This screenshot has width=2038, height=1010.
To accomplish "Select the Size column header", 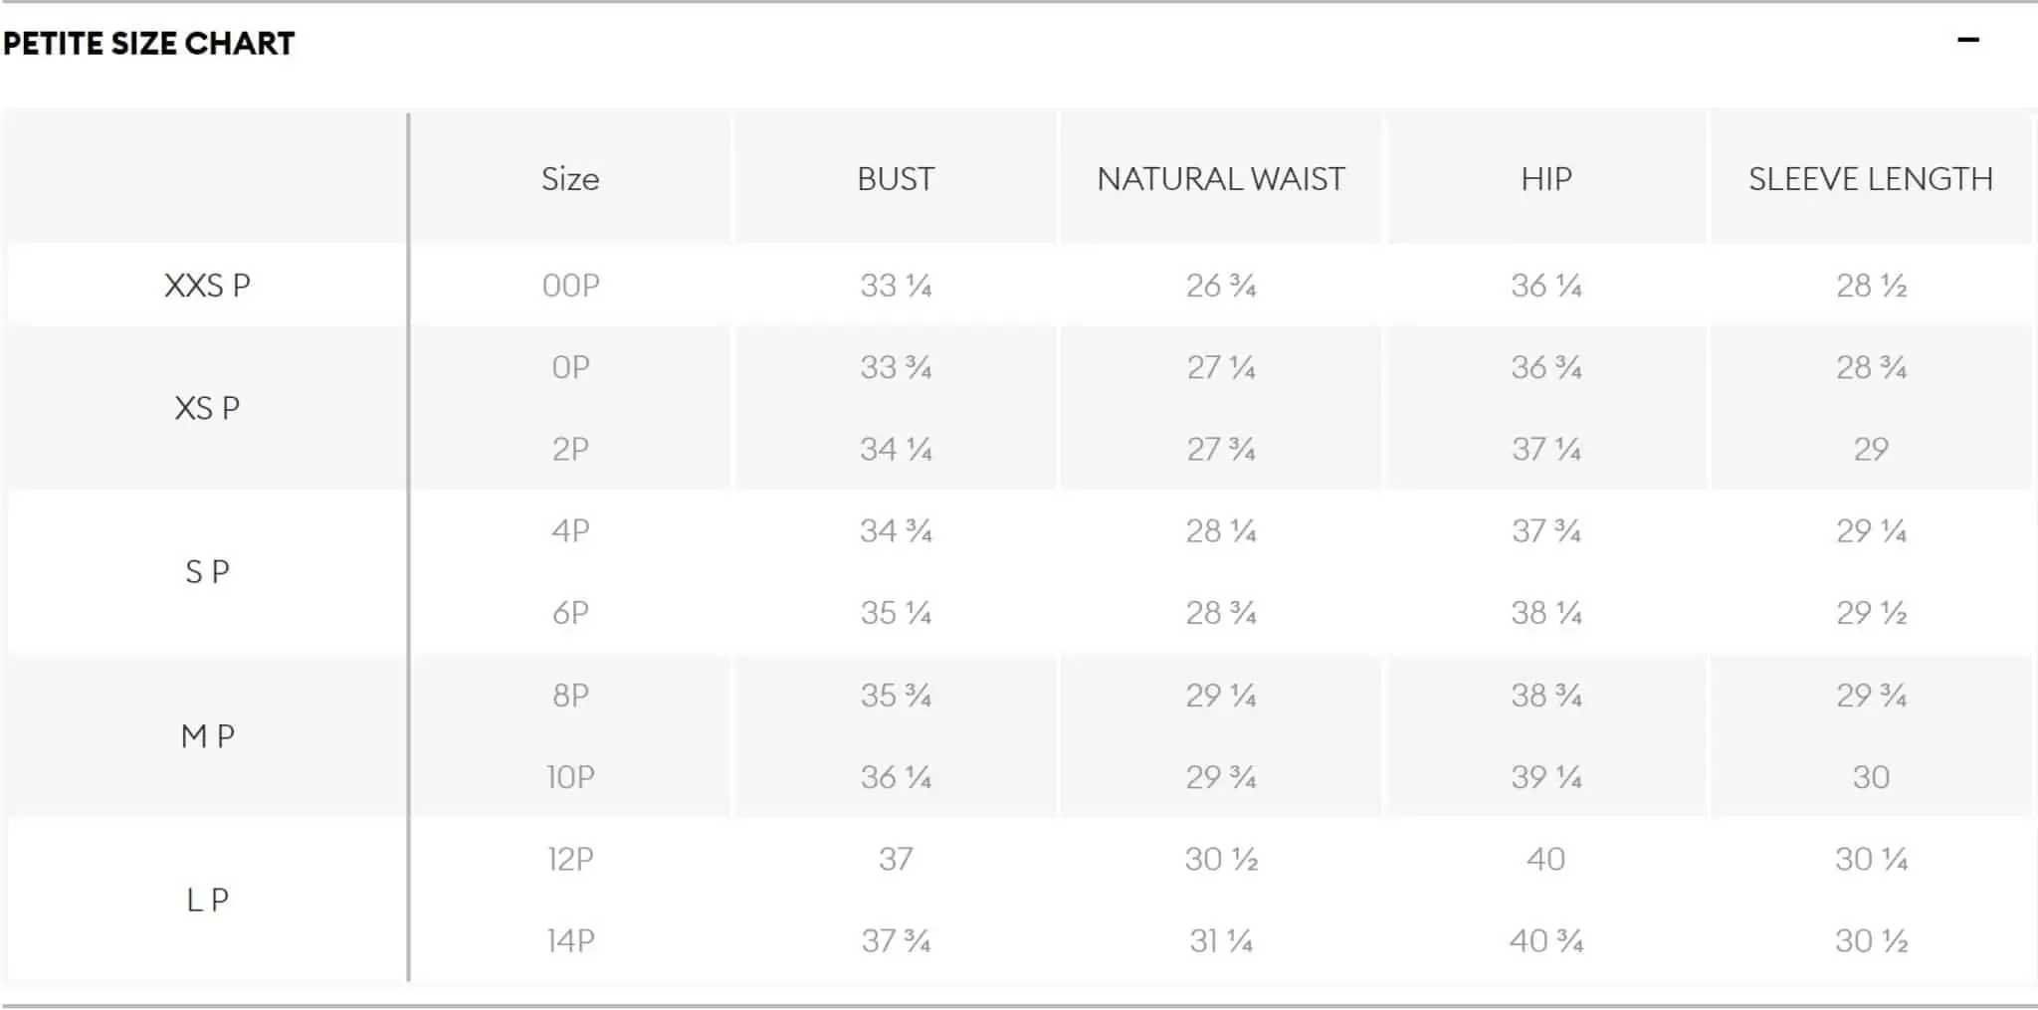I will pos(570,179).
